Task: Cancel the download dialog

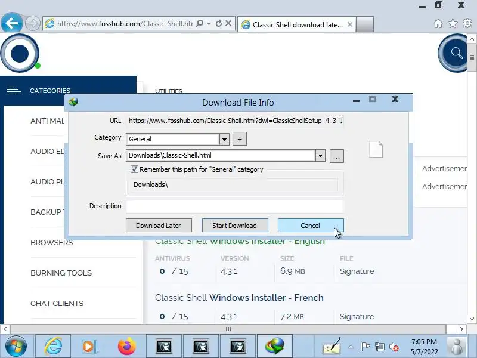Action: [311, 226]
